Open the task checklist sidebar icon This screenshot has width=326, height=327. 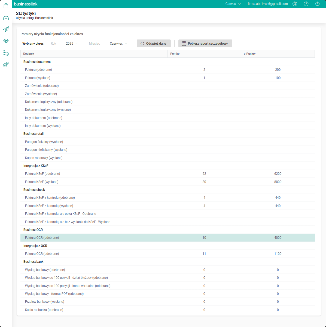[6, 53]
